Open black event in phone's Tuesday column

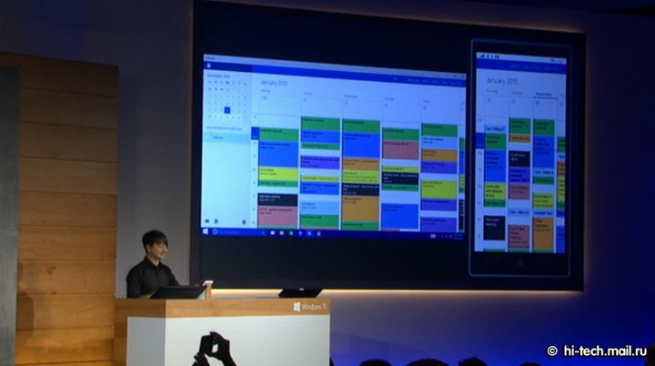coord(519,159)
